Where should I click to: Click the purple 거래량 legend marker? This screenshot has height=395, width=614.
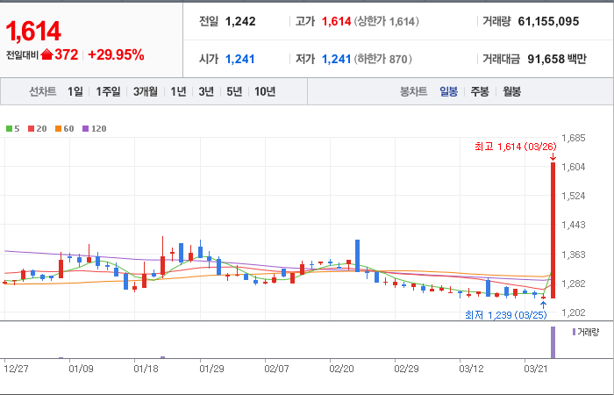click(574, 333)
